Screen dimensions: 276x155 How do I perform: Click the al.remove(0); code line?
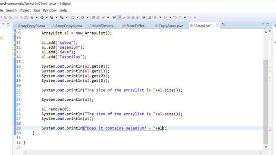click(56, 109)
